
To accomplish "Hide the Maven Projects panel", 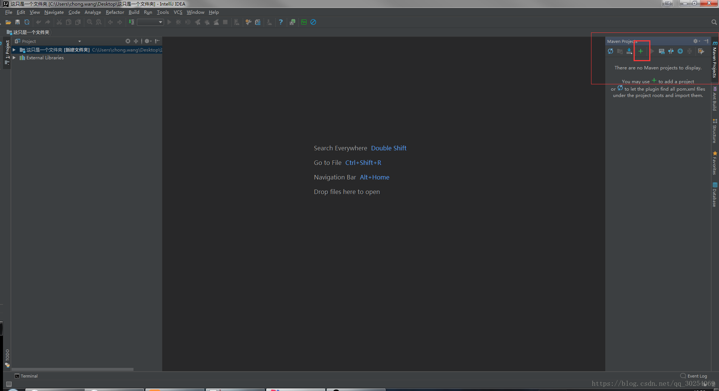I will coord(706,41).
